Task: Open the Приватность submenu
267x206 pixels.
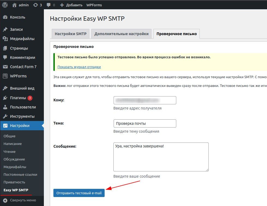Action: coord(14,182)
